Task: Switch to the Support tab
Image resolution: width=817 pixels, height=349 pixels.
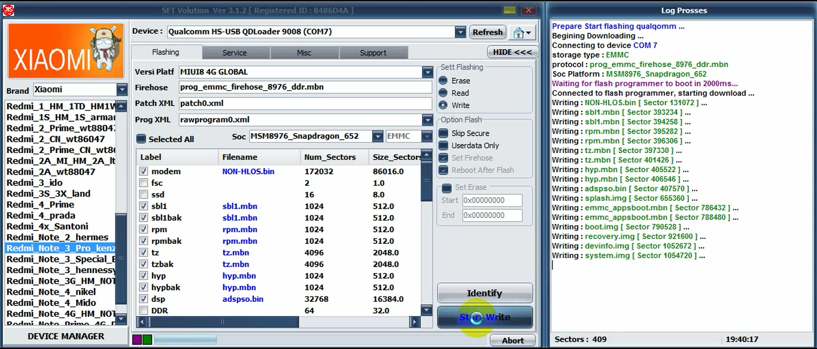Action: click(x=373, y=53)
